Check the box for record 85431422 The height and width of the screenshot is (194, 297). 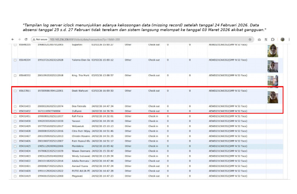[15, 161]
